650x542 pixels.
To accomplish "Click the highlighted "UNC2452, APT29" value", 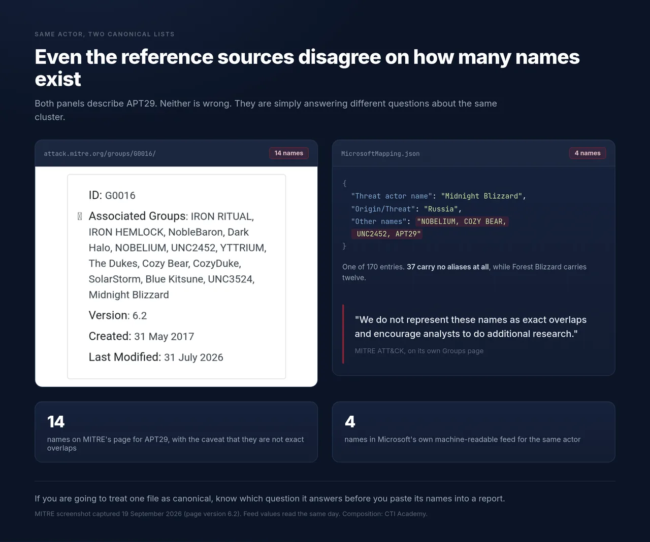I will 387,234.
